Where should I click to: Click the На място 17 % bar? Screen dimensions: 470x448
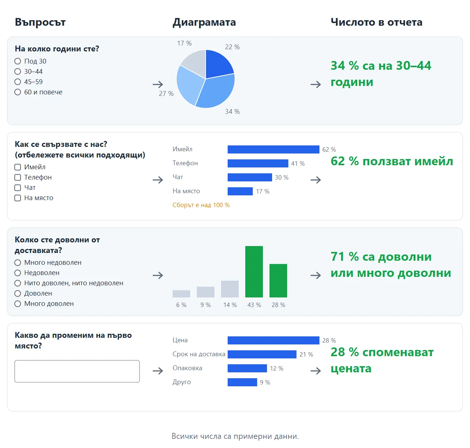(x=240, y=191)
